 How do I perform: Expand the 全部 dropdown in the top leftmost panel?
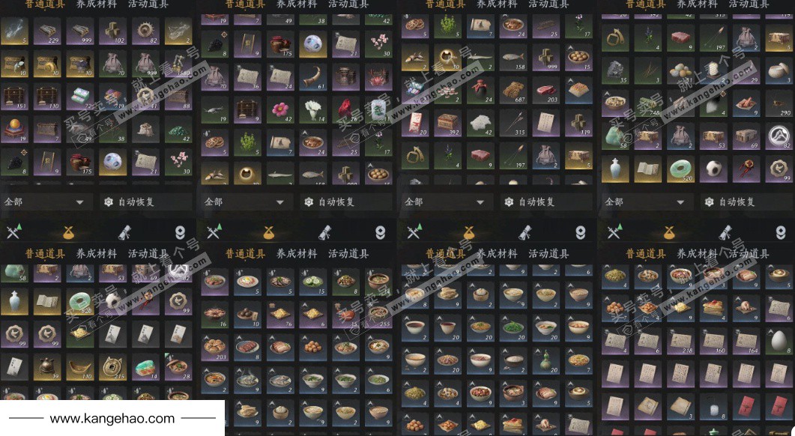pos(47,202)
